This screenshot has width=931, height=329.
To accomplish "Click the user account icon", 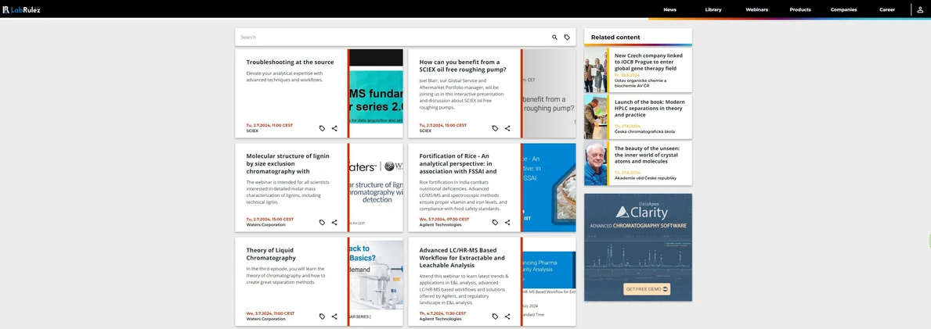I will pos(920,9).
